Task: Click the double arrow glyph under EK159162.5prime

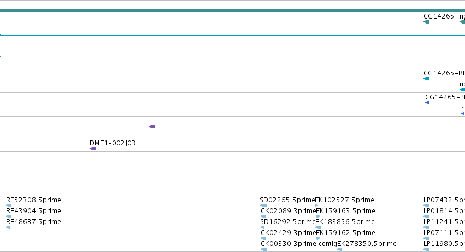Action: click(318, 238)
